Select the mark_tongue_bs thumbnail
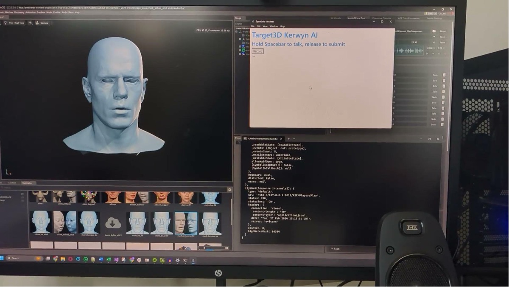The width and height of the screenshot is (509, 287). [x=210, y=223]
